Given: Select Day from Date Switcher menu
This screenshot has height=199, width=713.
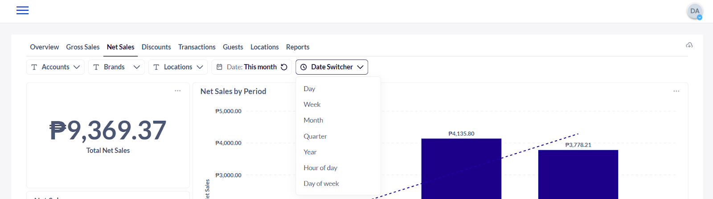Looking at the screenshot, I should click(x=309, y=89).
